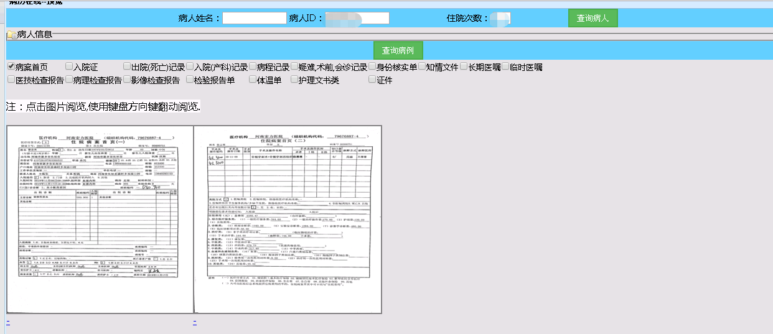
Task: Open 住院病案首页(二) scanned page thumbnail
Action: coord(288,220)
